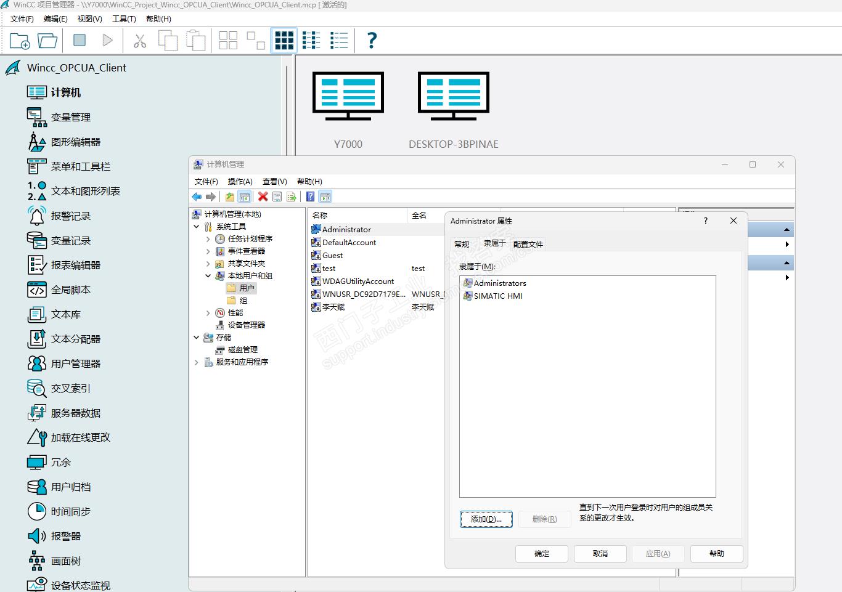Click the deactivate (stop square) icon in WinCC toolbar
This screenshot has width=842, height=592.
(x=80, y=40)
